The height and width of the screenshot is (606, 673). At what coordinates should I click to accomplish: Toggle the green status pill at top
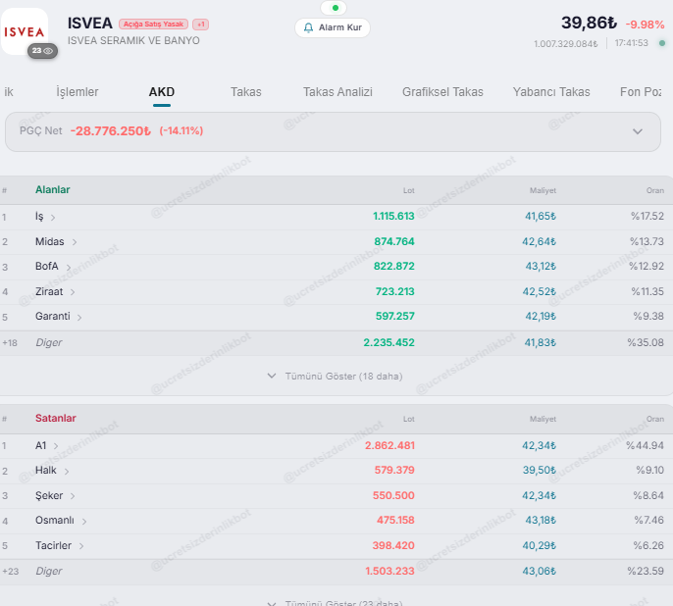[334, 8]
